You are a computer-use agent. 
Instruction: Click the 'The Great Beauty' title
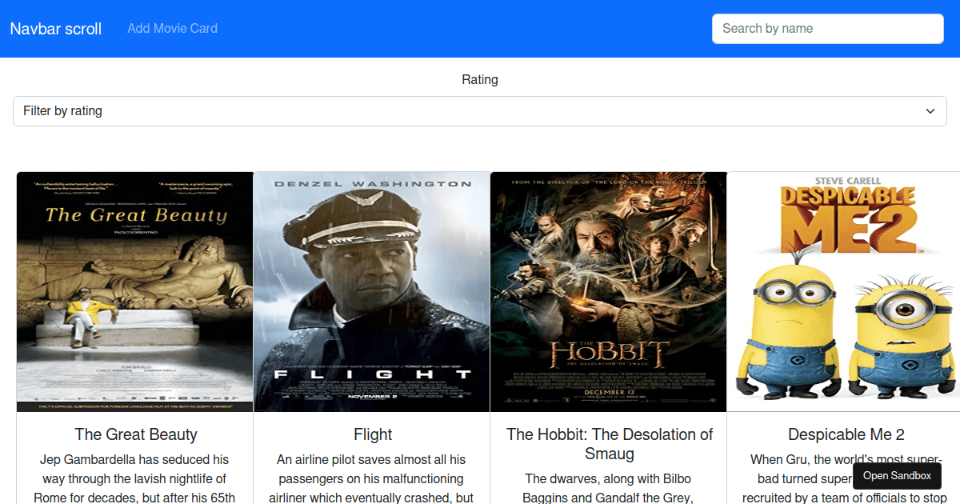(x=135, y=434)
